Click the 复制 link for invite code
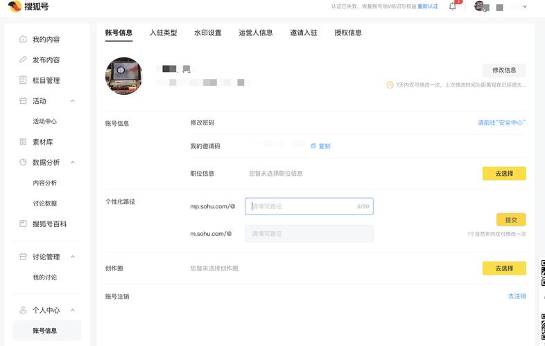545x346 pixels. [325, 146]
